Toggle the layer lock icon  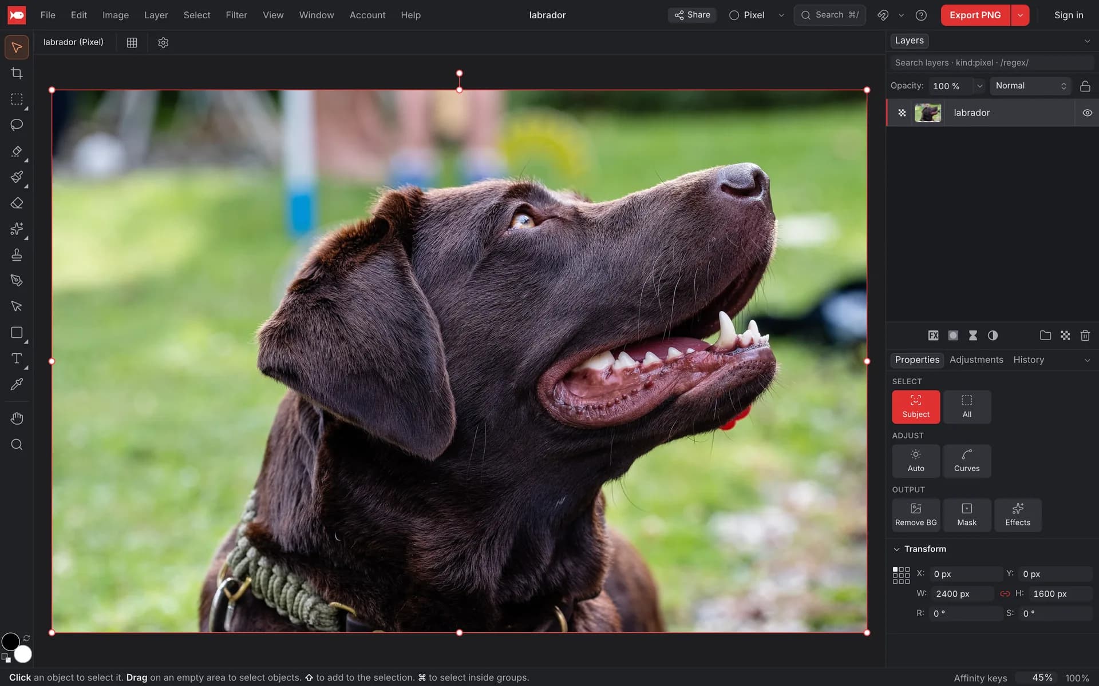click(1085, 86)
